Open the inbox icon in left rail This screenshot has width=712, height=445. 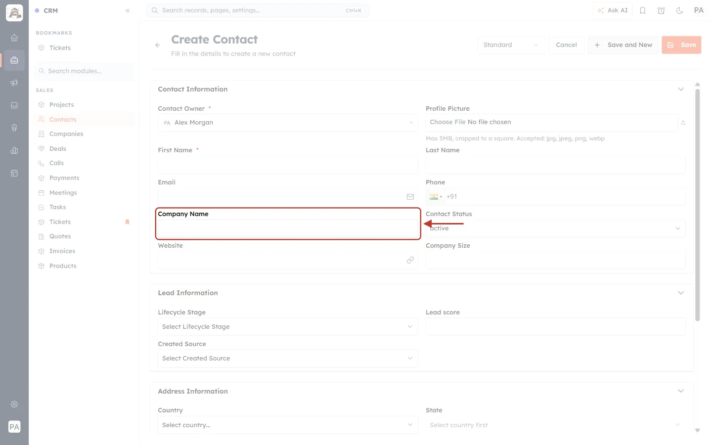(x=14, y=105)
